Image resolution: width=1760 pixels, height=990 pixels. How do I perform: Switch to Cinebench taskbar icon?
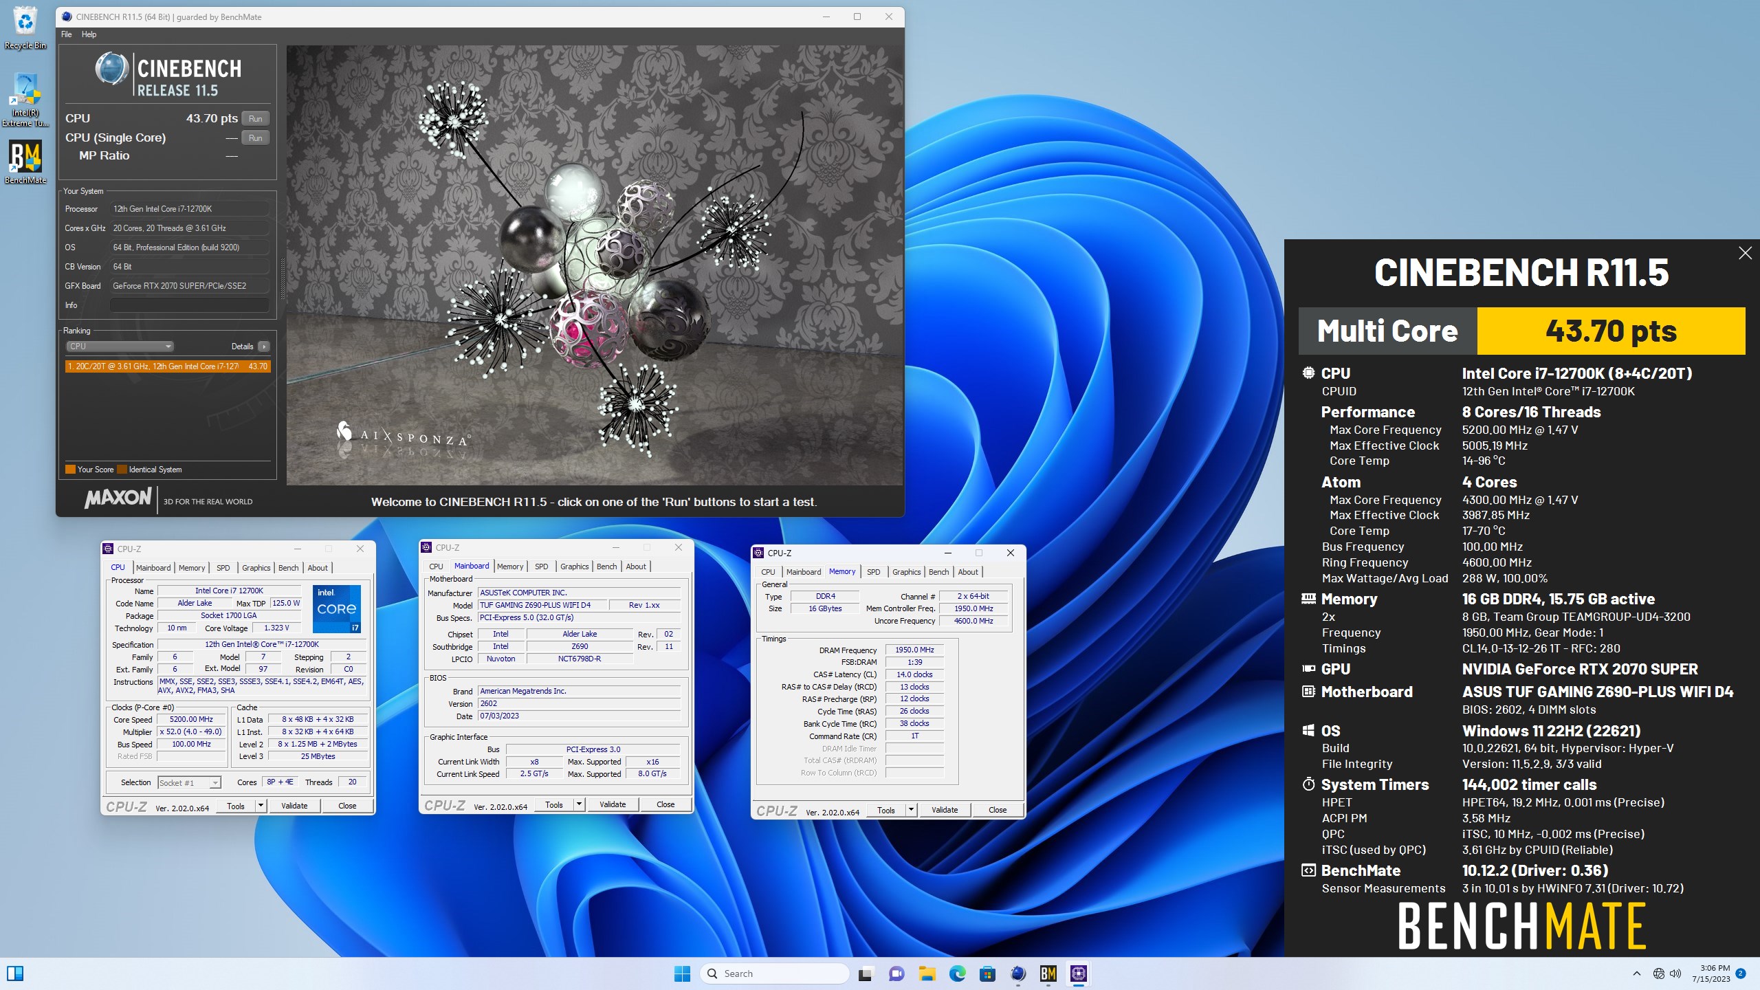point(1018,973)
